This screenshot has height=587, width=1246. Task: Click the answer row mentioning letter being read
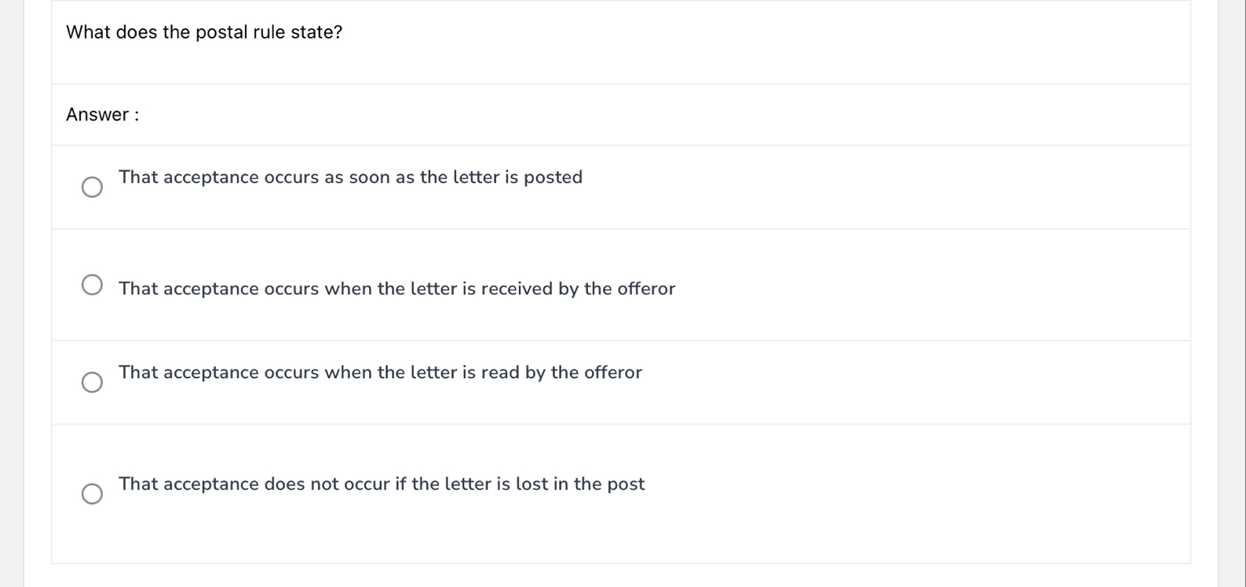click(380, 372)
